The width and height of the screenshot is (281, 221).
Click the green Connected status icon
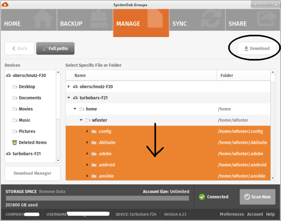click(x=202, y=197)
